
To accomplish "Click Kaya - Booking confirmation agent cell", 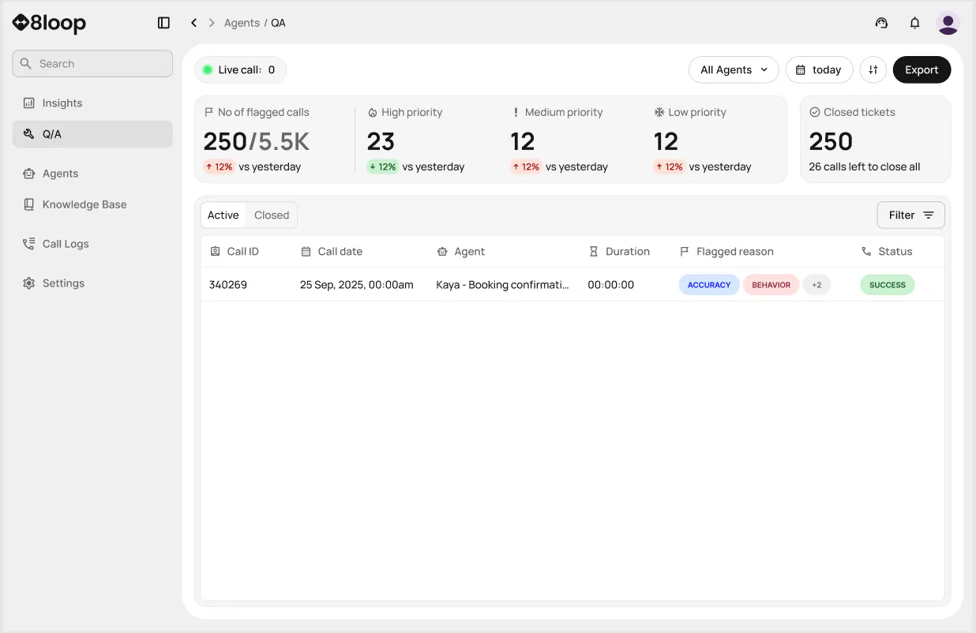I will [503, 284].
